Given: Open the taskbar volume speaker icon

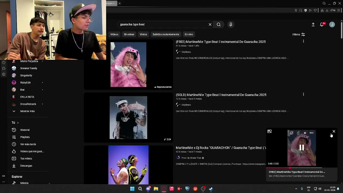Looking at the screenshot, I should [x=320, y=189].
